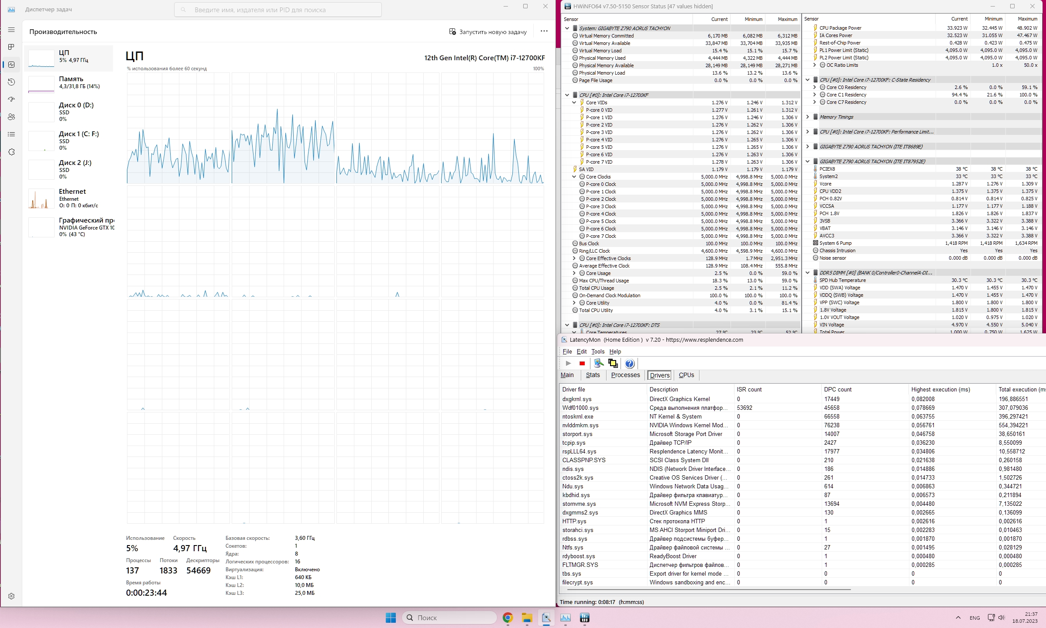Open Services puzzle icon in sidebar

tap(11, 152)
